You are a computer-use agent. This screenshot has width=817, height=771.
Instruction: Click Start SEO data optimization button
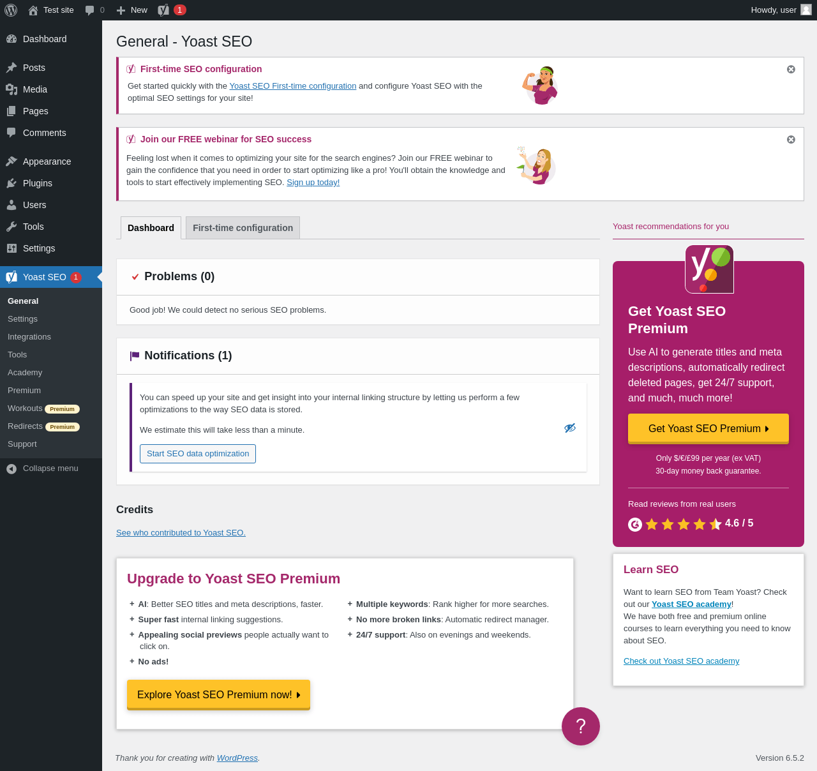(198, 454)
